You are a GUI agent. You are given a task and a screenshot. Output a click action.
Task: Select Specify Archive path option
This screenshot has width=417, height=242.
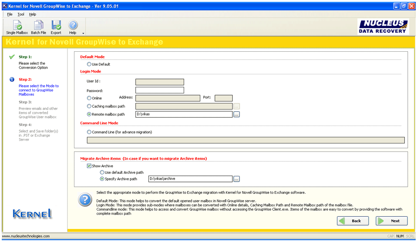[102, 179]
